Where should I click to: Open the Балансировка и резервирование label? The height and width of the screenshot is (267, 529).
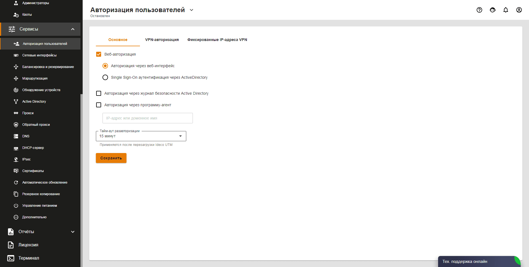pyautogui.click(x=48, y=67)
